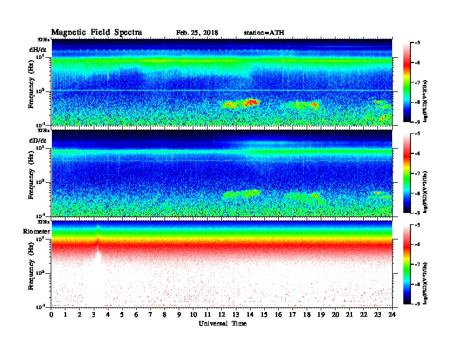Click the "-6" tick of dH/dt color scale
The width and height of the screenshot is (467, 361).
point(417,63)
